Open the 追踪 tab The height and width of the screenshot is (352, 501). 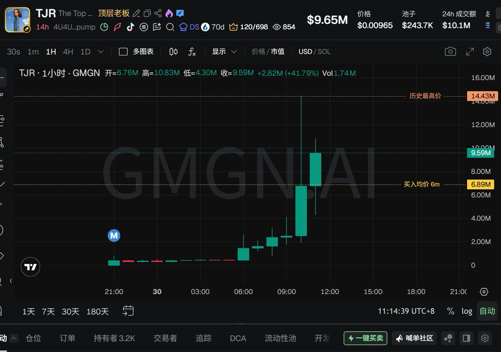pyautogui.click(x=204, y=338)
